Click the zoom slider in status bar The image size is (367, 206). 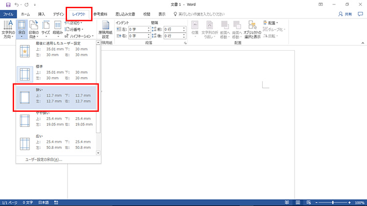click(x=333, y=202)
